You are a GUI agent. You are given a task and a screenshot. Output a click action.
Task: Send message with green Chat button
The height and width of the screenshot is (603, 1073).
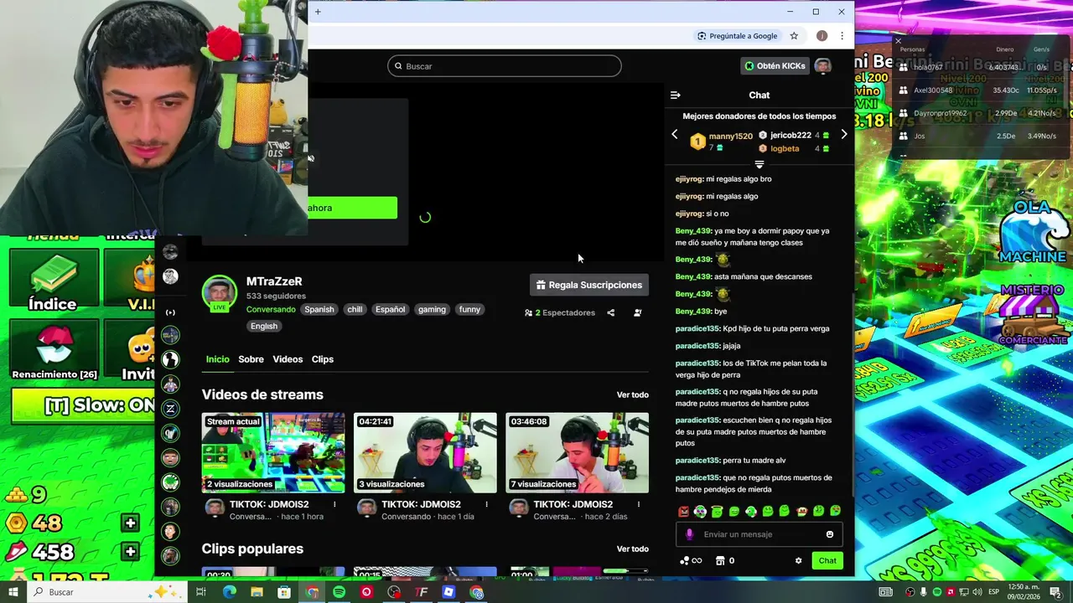pyautogui.click(x=827, y=561)
